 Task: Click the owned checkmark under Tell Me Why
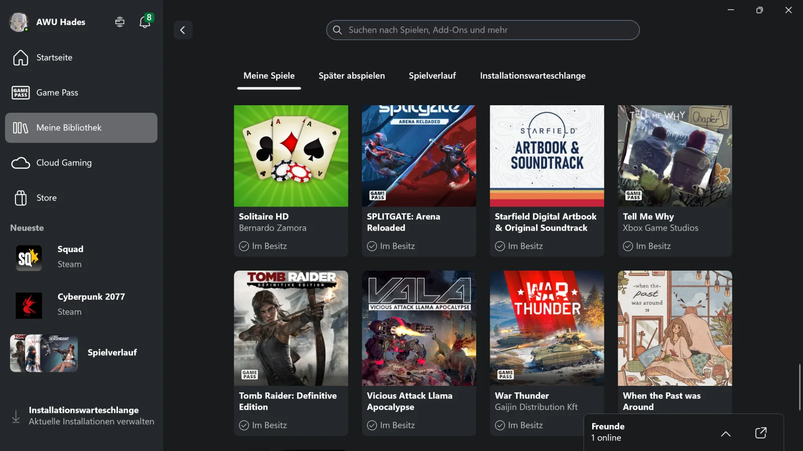tap(628, 246)
